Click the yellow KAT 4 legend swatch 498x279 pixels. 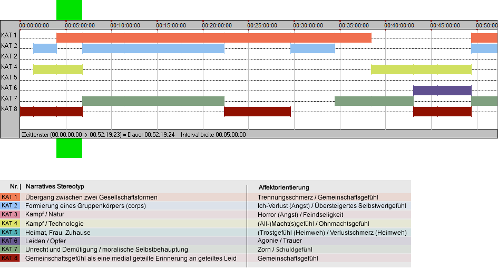[x=10, y=223]
